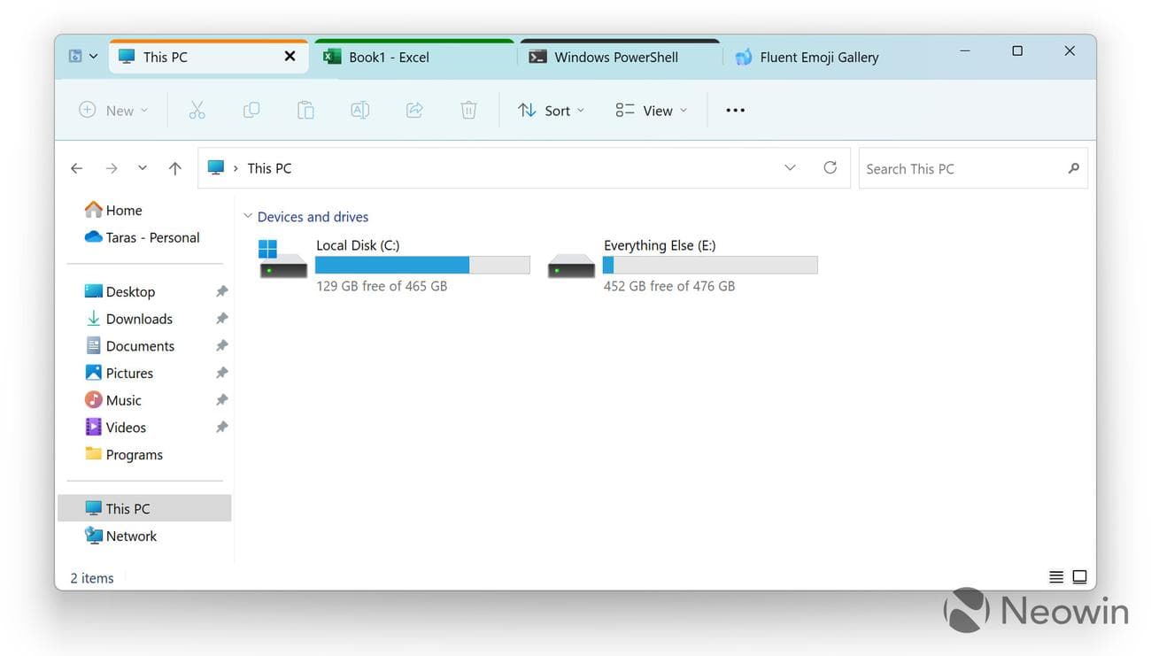The height and width of the screenshot is (656, 1151).
Task: Select the Cut icon on the toolbar
Action: tap(197, 110)
